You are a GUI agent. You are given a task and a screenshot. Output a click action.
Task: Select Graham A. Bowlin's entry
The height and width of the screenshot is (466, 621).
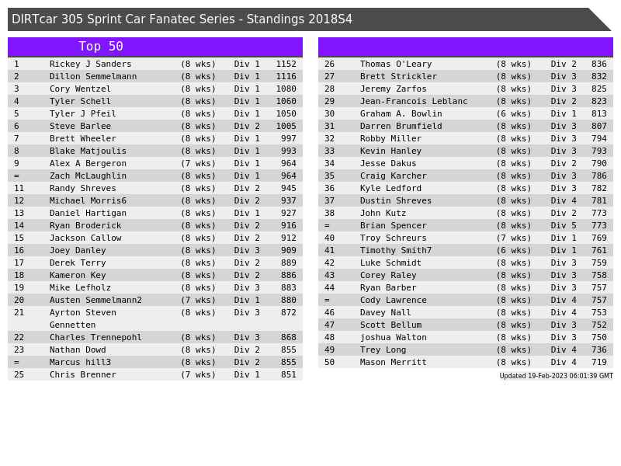[401, 114]
